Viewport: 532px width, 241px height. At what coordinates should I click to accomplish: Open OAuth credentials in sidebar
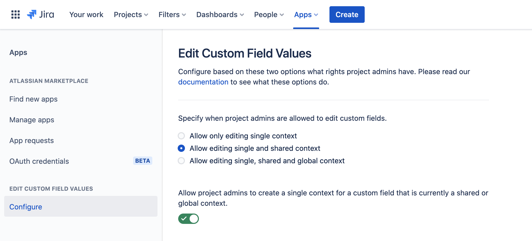39,161
